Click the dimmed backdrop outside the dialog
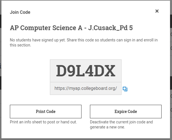 171,70
